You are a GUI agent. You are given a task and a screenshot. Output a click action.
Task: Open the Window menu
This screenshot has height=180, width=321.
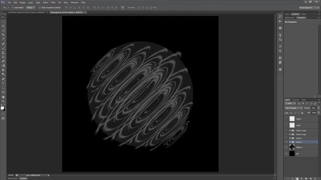pyautogui.click(x=75, y=2)
